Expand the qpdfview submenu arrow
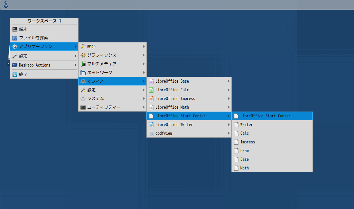Screen dimensions: 354x209 pos(229,133)
